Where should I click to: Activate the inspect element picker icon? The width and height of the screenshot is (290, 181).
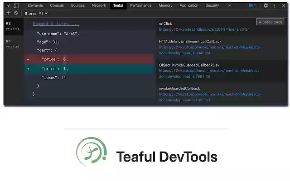click(x=8, y=5)
